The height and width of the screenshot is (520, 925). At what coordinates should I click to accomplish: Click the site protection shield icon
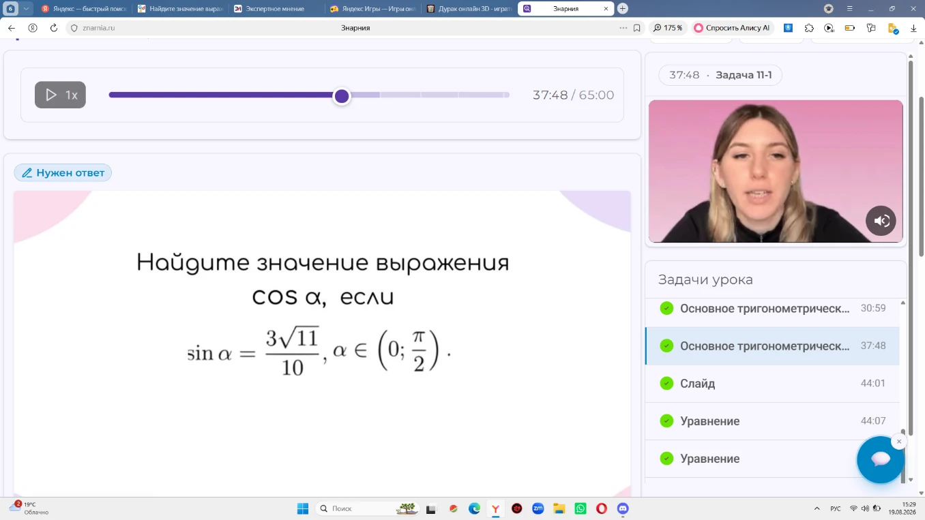[x=74, y=28]
